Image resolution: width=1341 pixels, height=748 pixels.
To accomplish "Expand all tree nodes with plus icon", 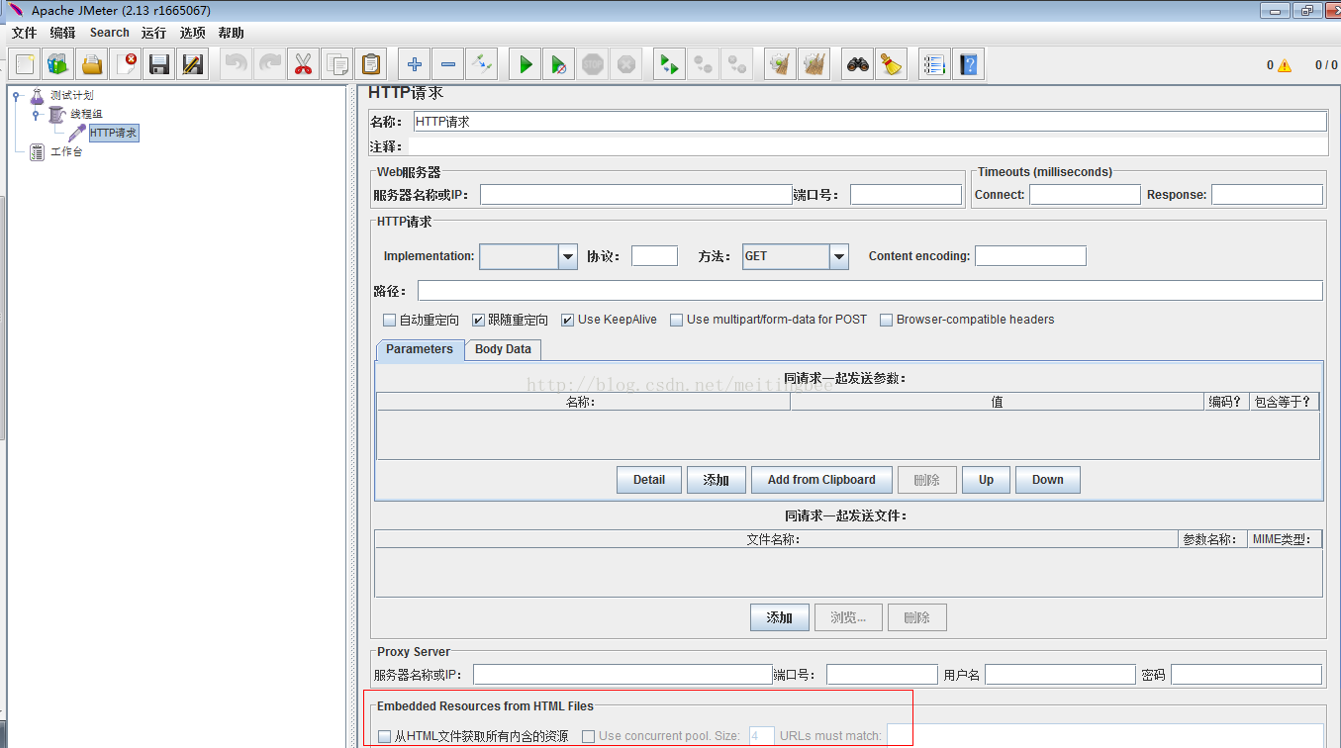I will pos(415,65).
